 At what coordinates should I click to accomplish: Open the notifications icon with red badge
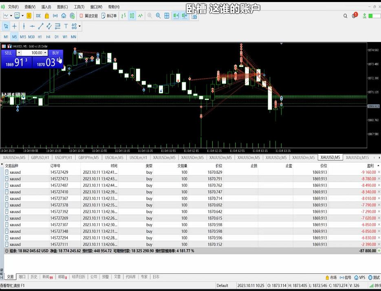[355, 15]
